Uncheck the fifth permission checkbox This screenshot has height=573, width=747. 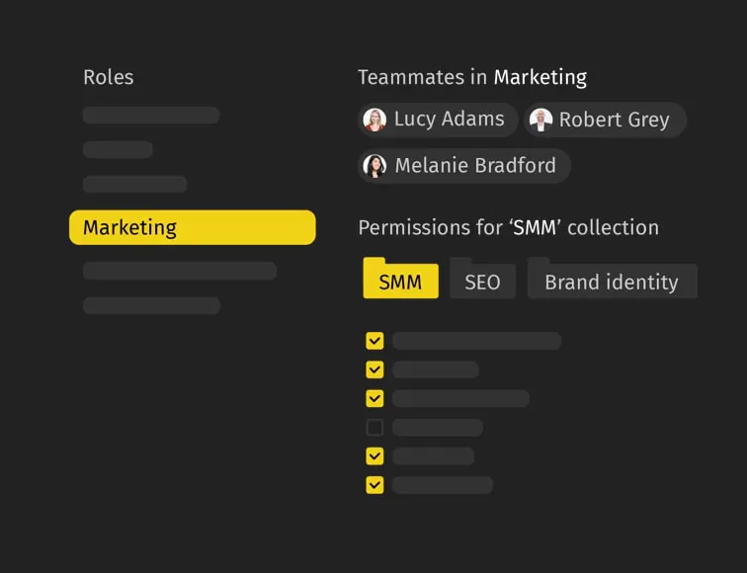374,456
